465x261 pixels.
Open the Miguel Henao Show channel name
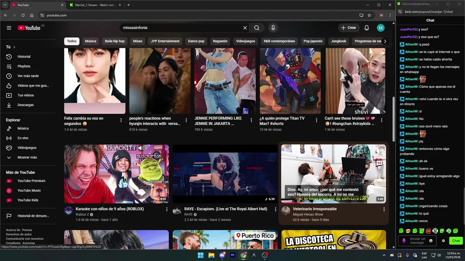point(308,214)
